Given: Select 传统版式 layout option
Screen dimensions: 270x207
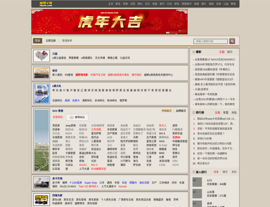Looking at the screenshot, I should (x=167, y=111).
